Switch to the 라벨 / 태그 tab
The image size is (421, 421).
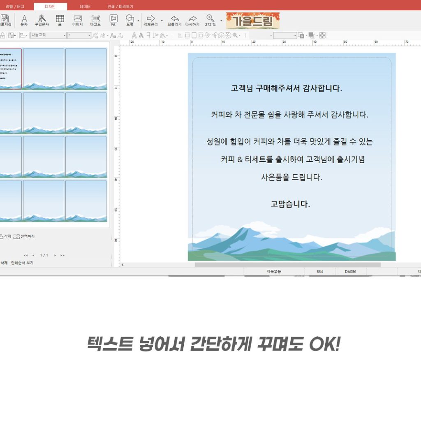[15, 7]
